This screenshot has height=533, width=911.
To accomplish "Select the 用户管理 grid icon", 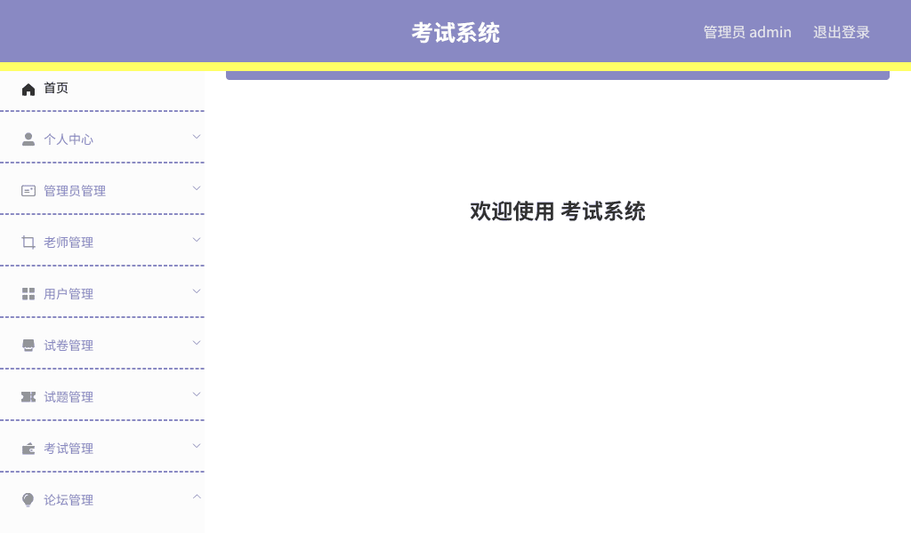I will (28, 293).
